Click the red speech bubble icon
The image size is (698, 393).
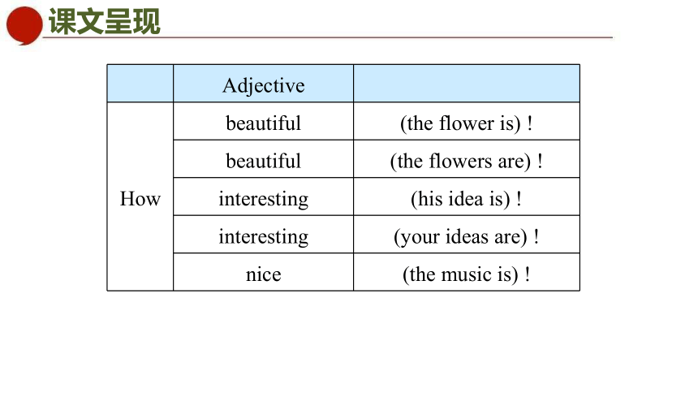[x=24, y=25]
